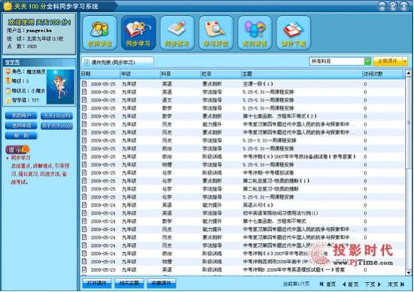
Task: Click document icon of first courseware row
Action: click(84, 84)
